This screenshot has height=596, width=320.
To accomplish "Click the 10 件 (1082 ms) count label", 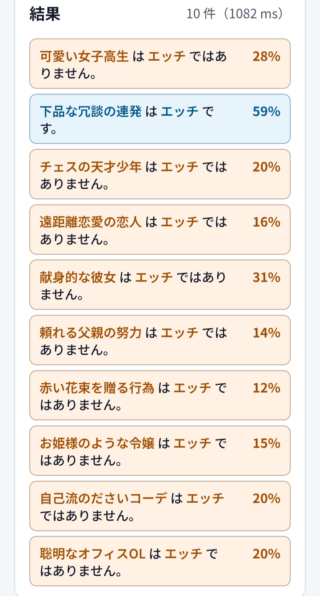I will click(235, 14).
